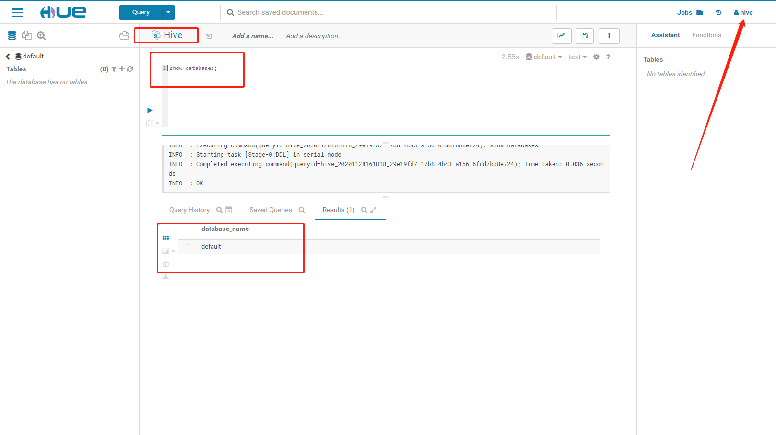Open the Saved Queries tab
The width and height of the screenshot is (776, 435).
point(270,210)
